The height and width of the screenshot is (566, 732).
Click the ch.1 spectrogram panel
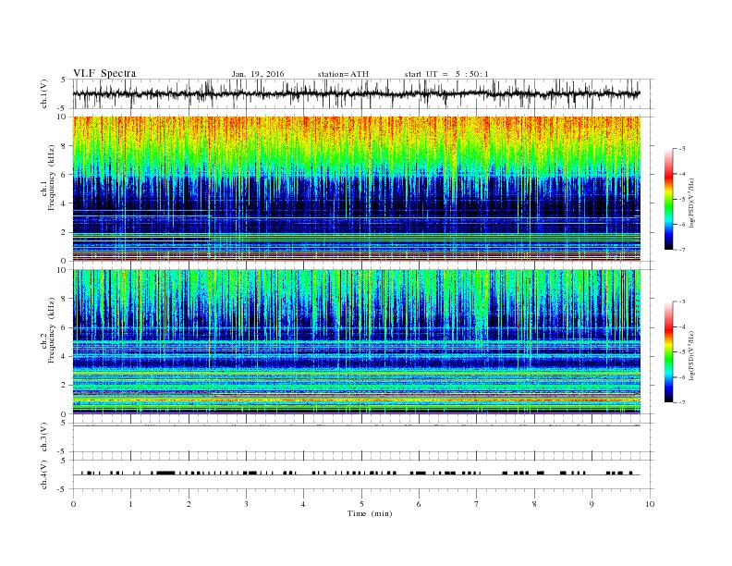click(356, 189)
